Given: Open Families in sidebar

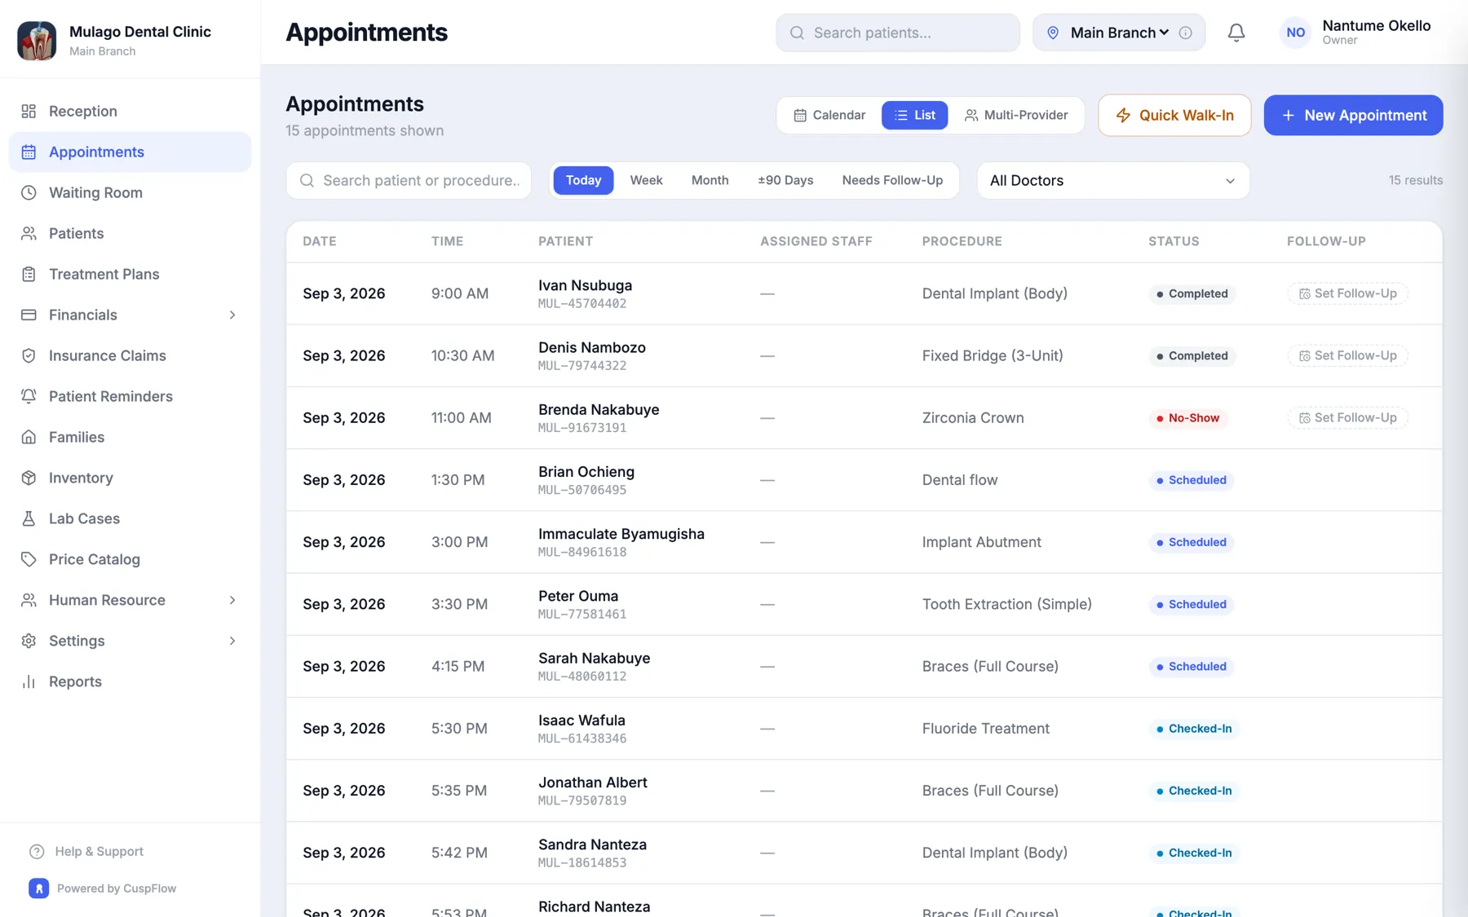Looking at the screenshot, I should 130,437.
